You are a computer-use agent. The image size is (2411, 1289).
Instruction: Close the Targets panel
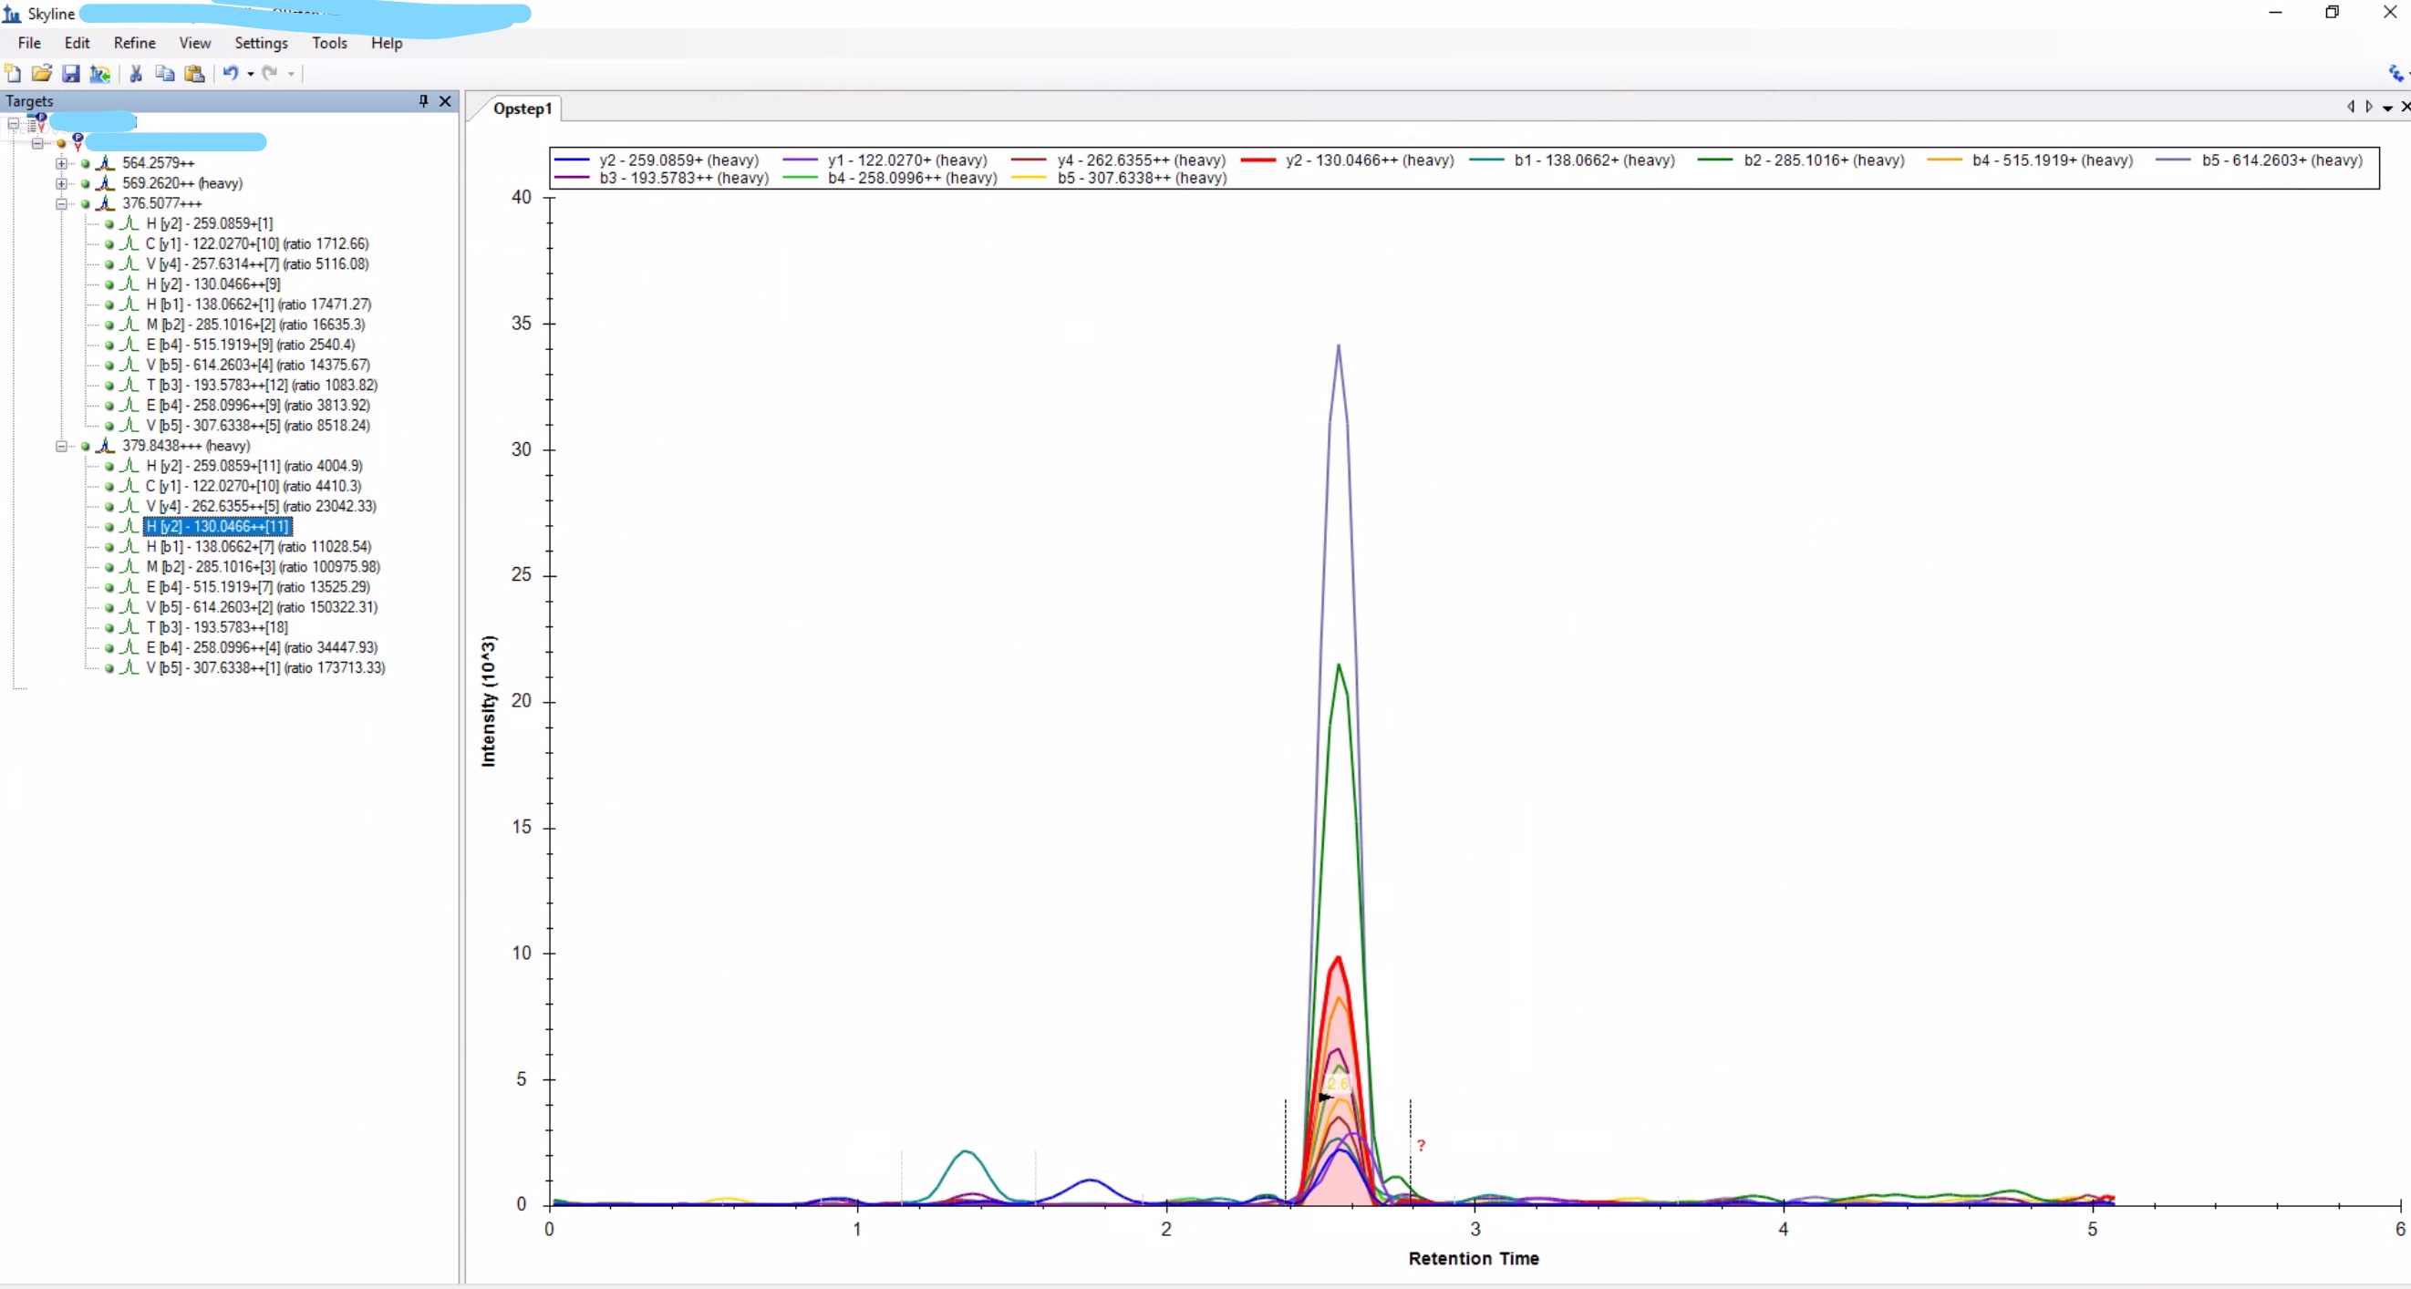point(446,101)
